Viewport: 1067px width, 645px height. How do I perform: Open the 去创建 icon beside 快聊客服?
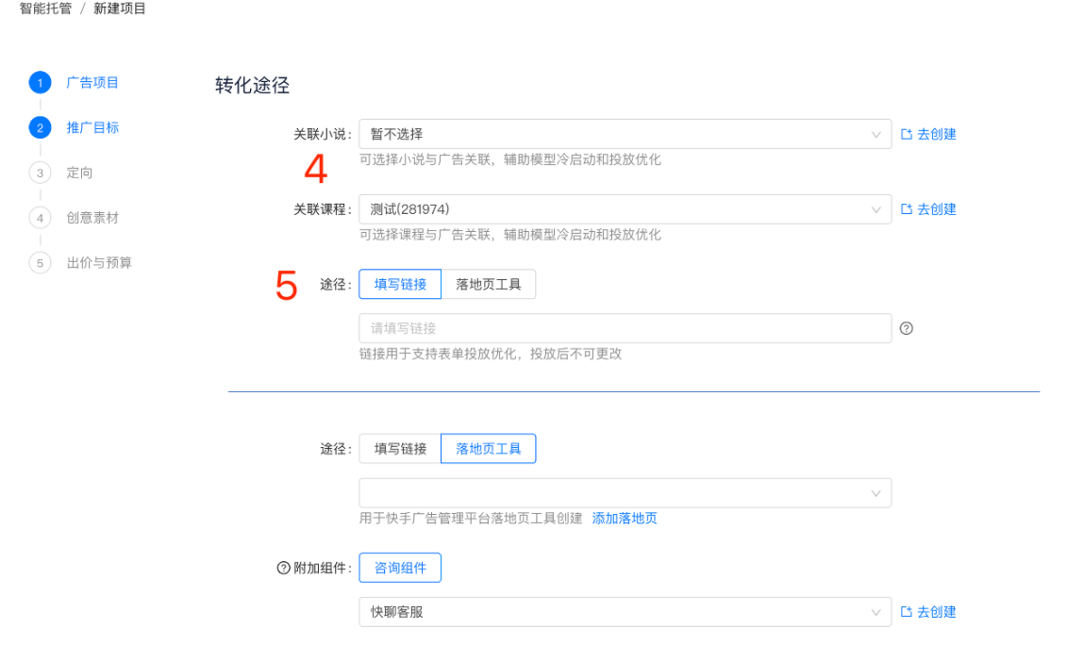coord(928,611)
